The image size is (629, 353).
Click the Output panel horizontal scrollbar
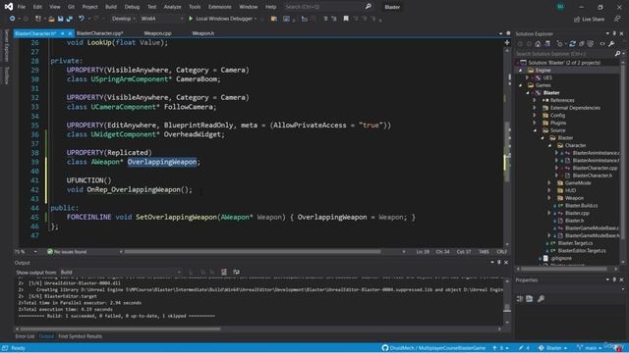(x=120, y=329)
